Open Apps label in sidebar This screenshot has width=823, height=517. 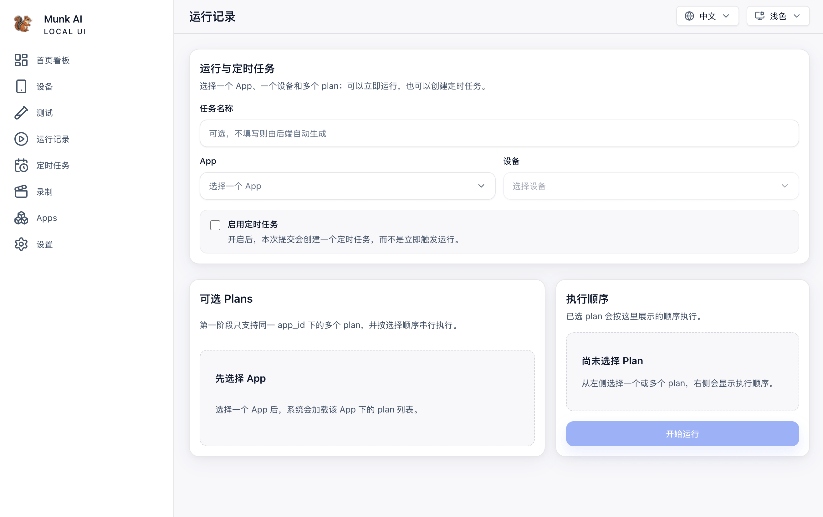click(47, 218)
